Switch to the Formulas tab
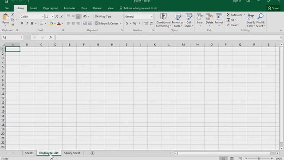The height and width of the screenshot is (160, 284). coord(69,8)
